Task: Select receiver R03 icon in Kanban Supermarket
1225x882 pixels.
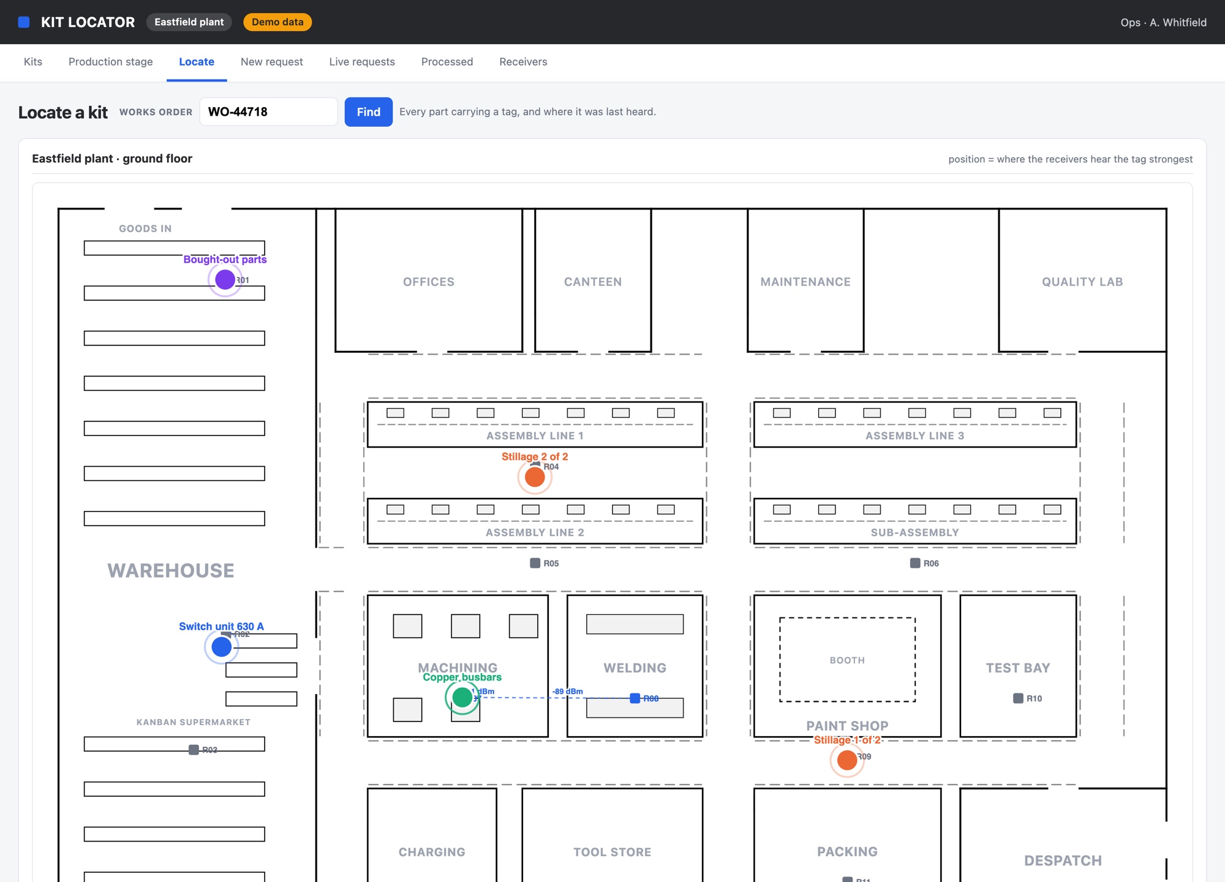Action: [x=194, y=750]
